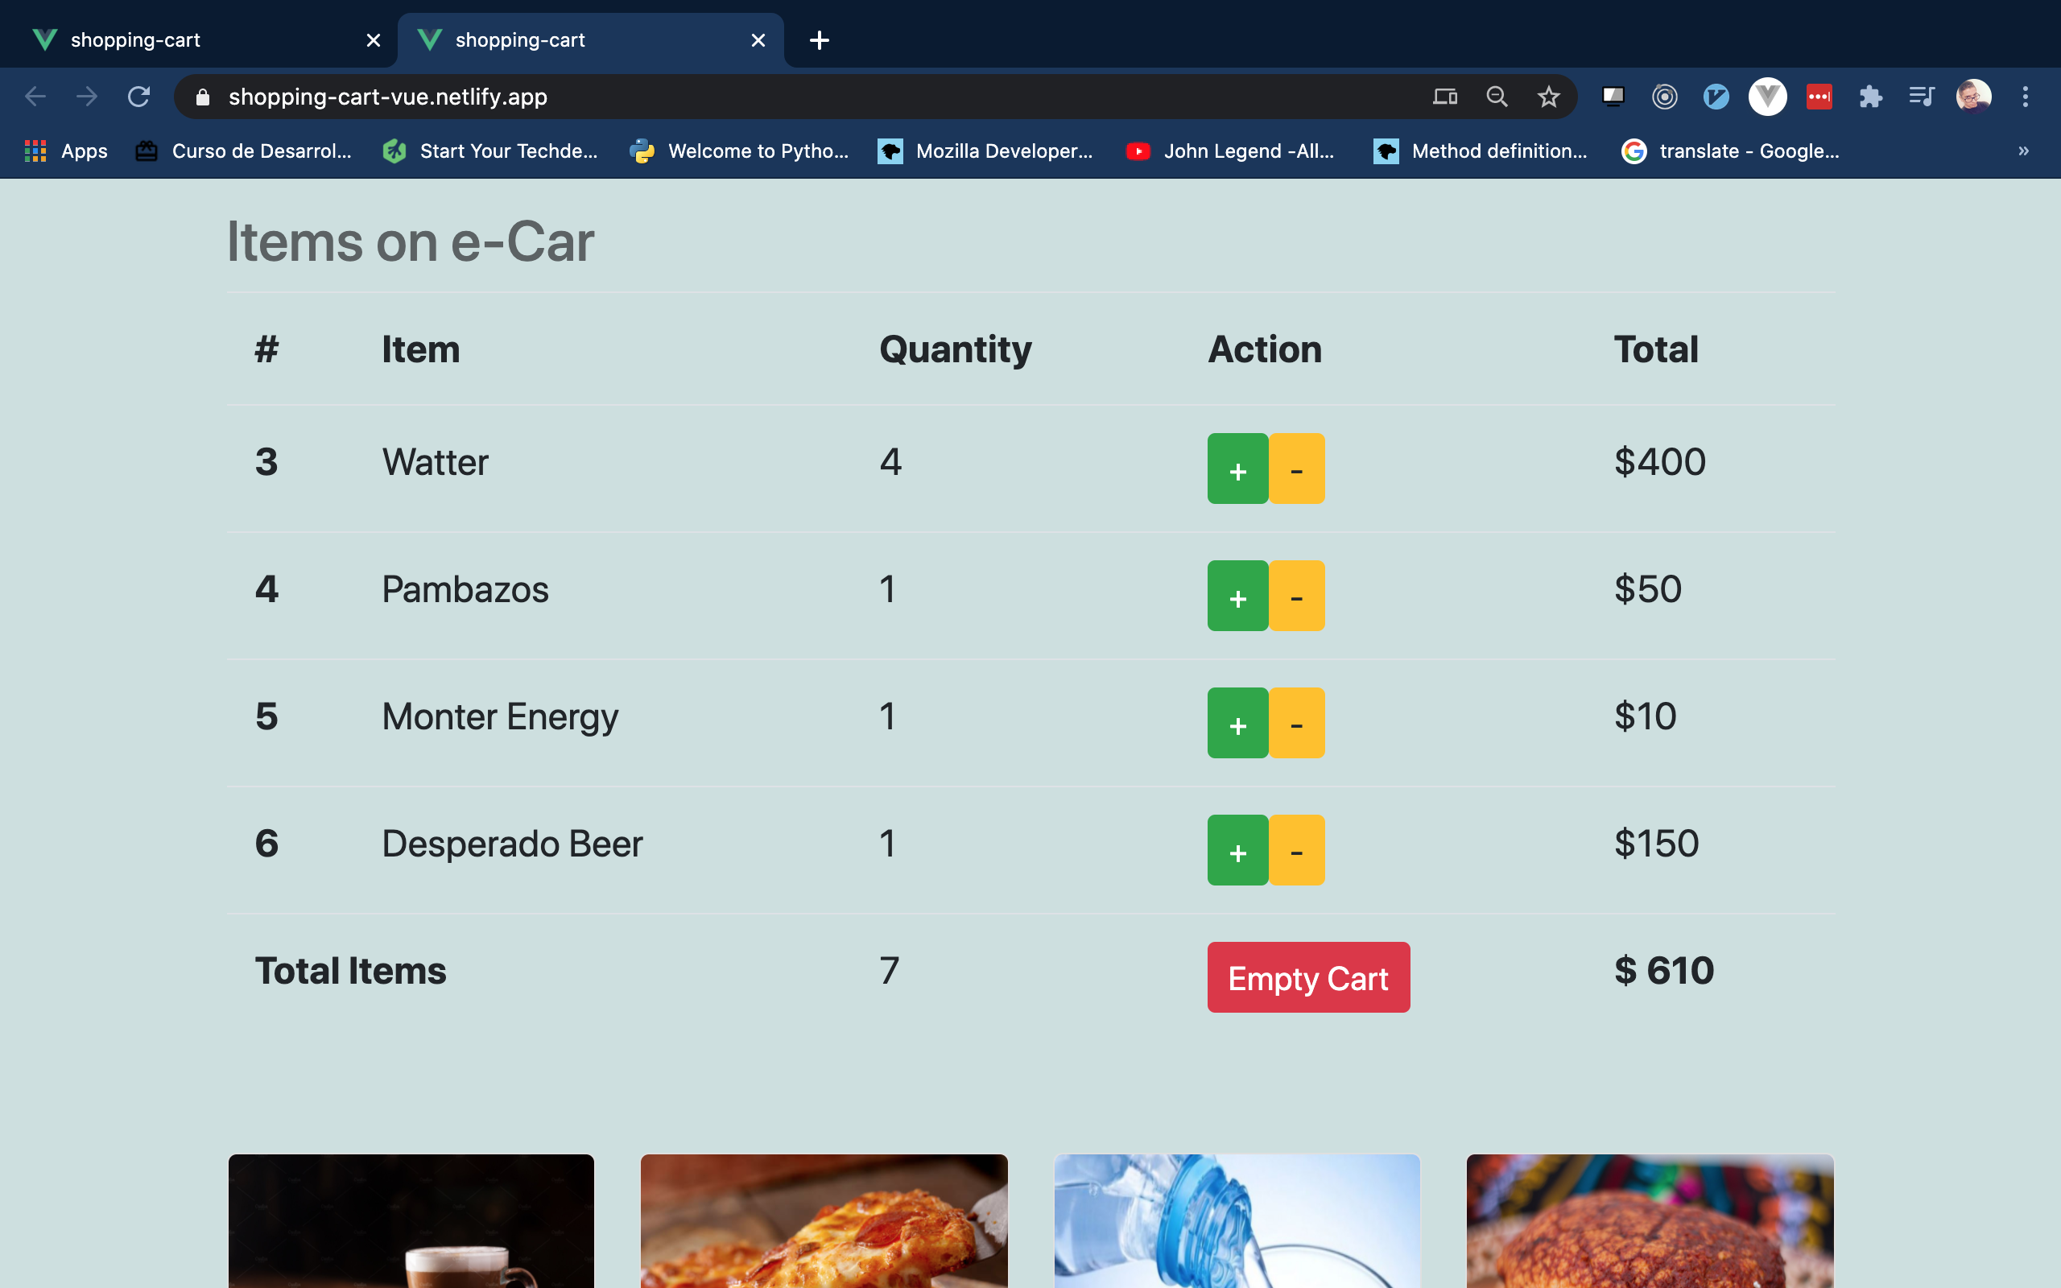Viewport: 2061px width, 1288px height.
Task: Increase Monter Energy quantity with plus
Action: [1238, 722]
